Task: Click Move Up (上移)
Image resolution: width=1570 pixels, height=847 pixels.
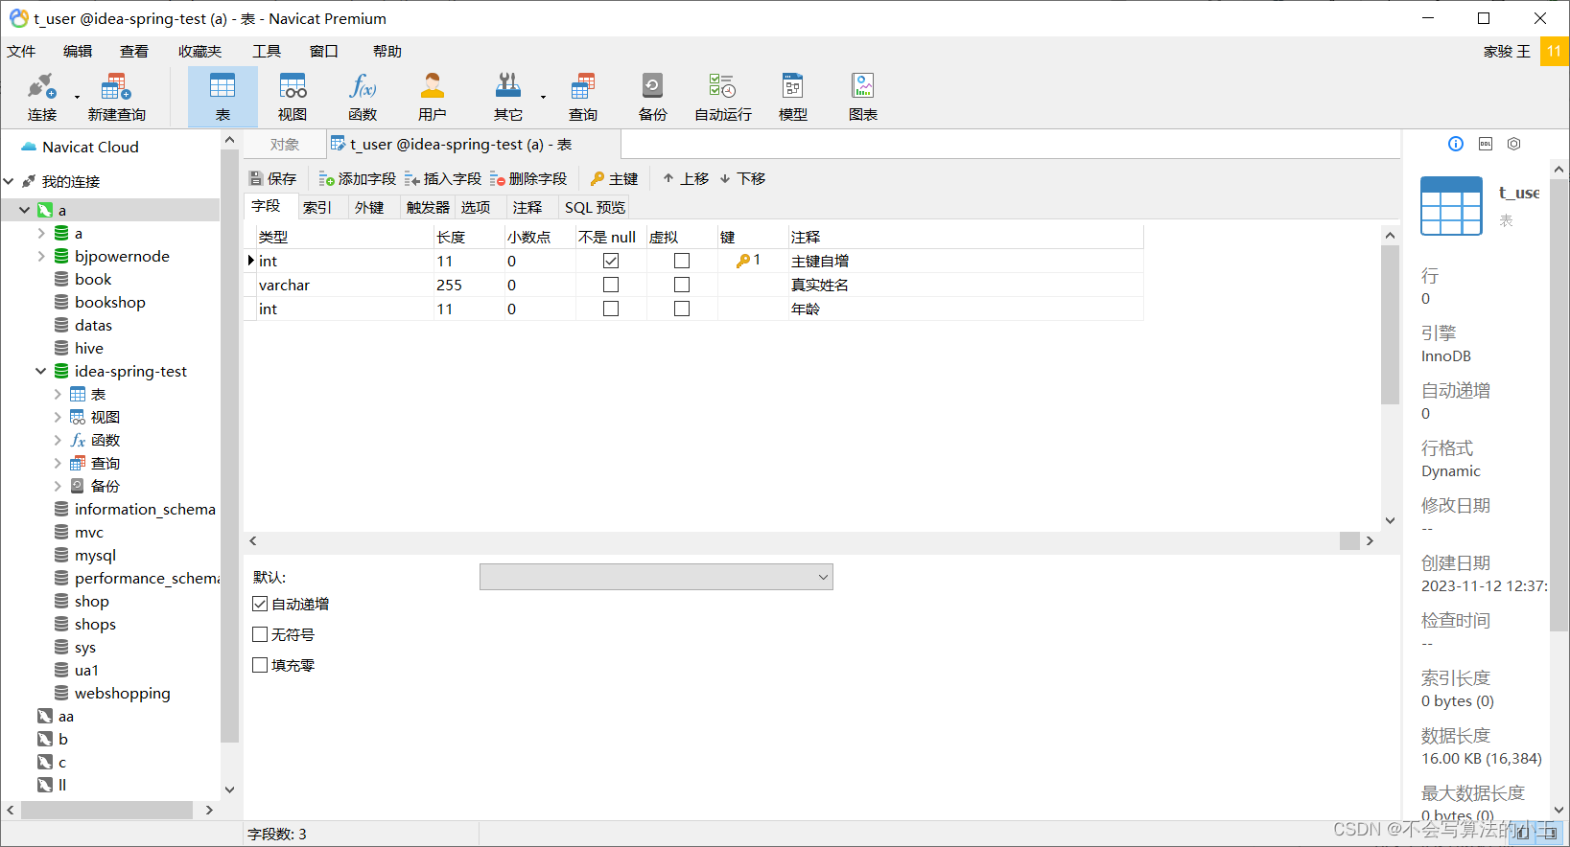Action: click(x=686, y=178)
